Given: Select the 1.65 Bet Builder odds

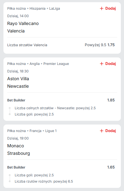Looking at the screenshot, I should click(x=111, y=167).
